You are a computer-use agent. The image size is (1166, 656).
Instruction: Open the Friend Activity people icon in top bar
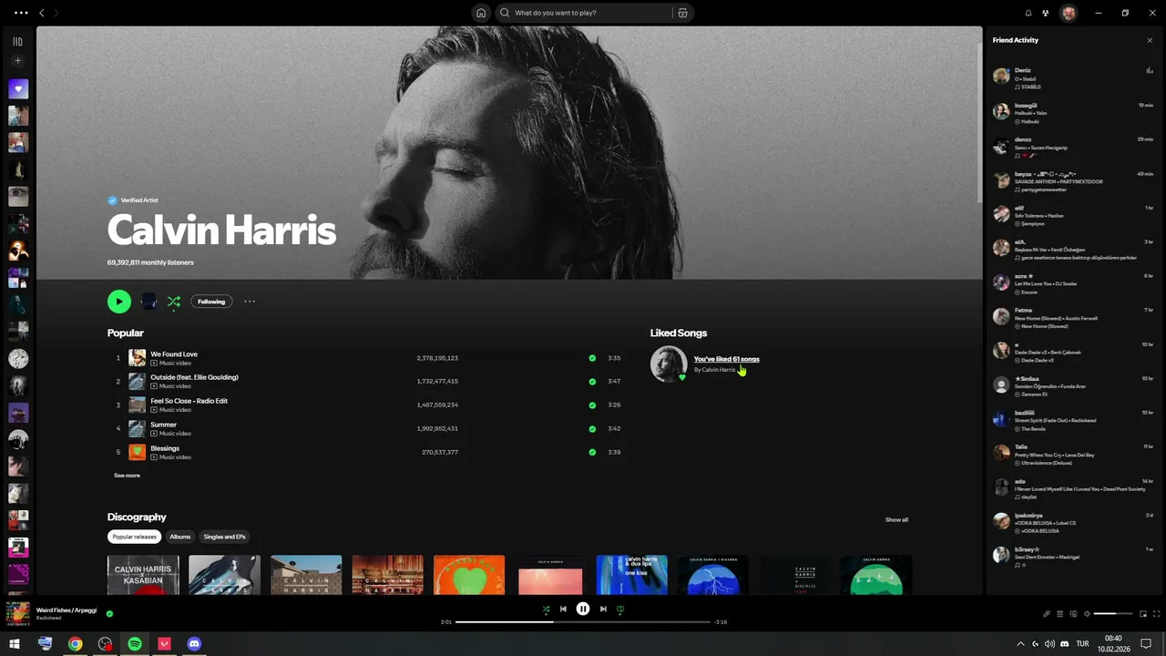tap(1046, 13)
